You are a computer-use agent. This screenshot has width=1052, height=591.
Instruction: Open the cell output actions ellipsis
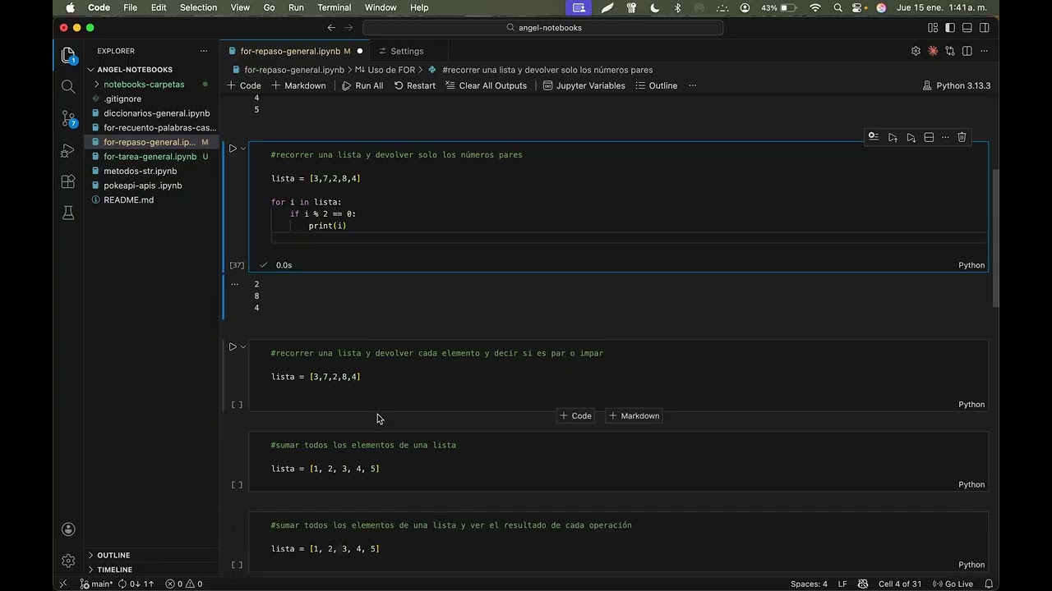point(234,284)
